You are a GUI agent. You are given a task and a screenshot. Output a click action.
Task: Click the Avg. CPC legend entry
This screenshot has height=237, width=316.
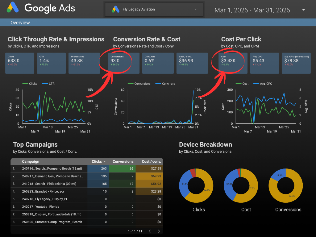[263, 84]
